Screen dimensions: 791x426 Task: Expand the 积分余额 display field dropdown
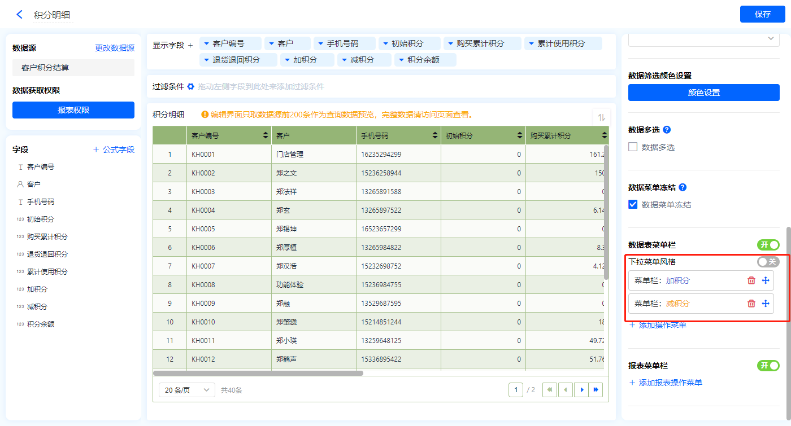400,60
